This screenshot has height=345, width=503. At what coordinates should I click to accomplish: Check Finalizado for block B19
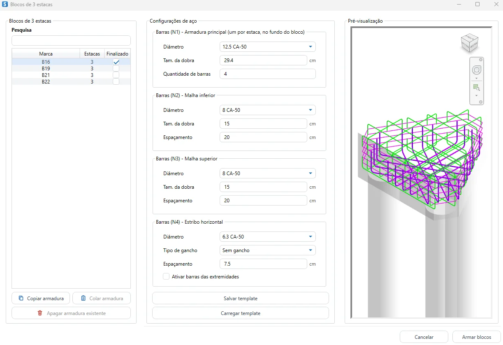(x=116, y=68)
